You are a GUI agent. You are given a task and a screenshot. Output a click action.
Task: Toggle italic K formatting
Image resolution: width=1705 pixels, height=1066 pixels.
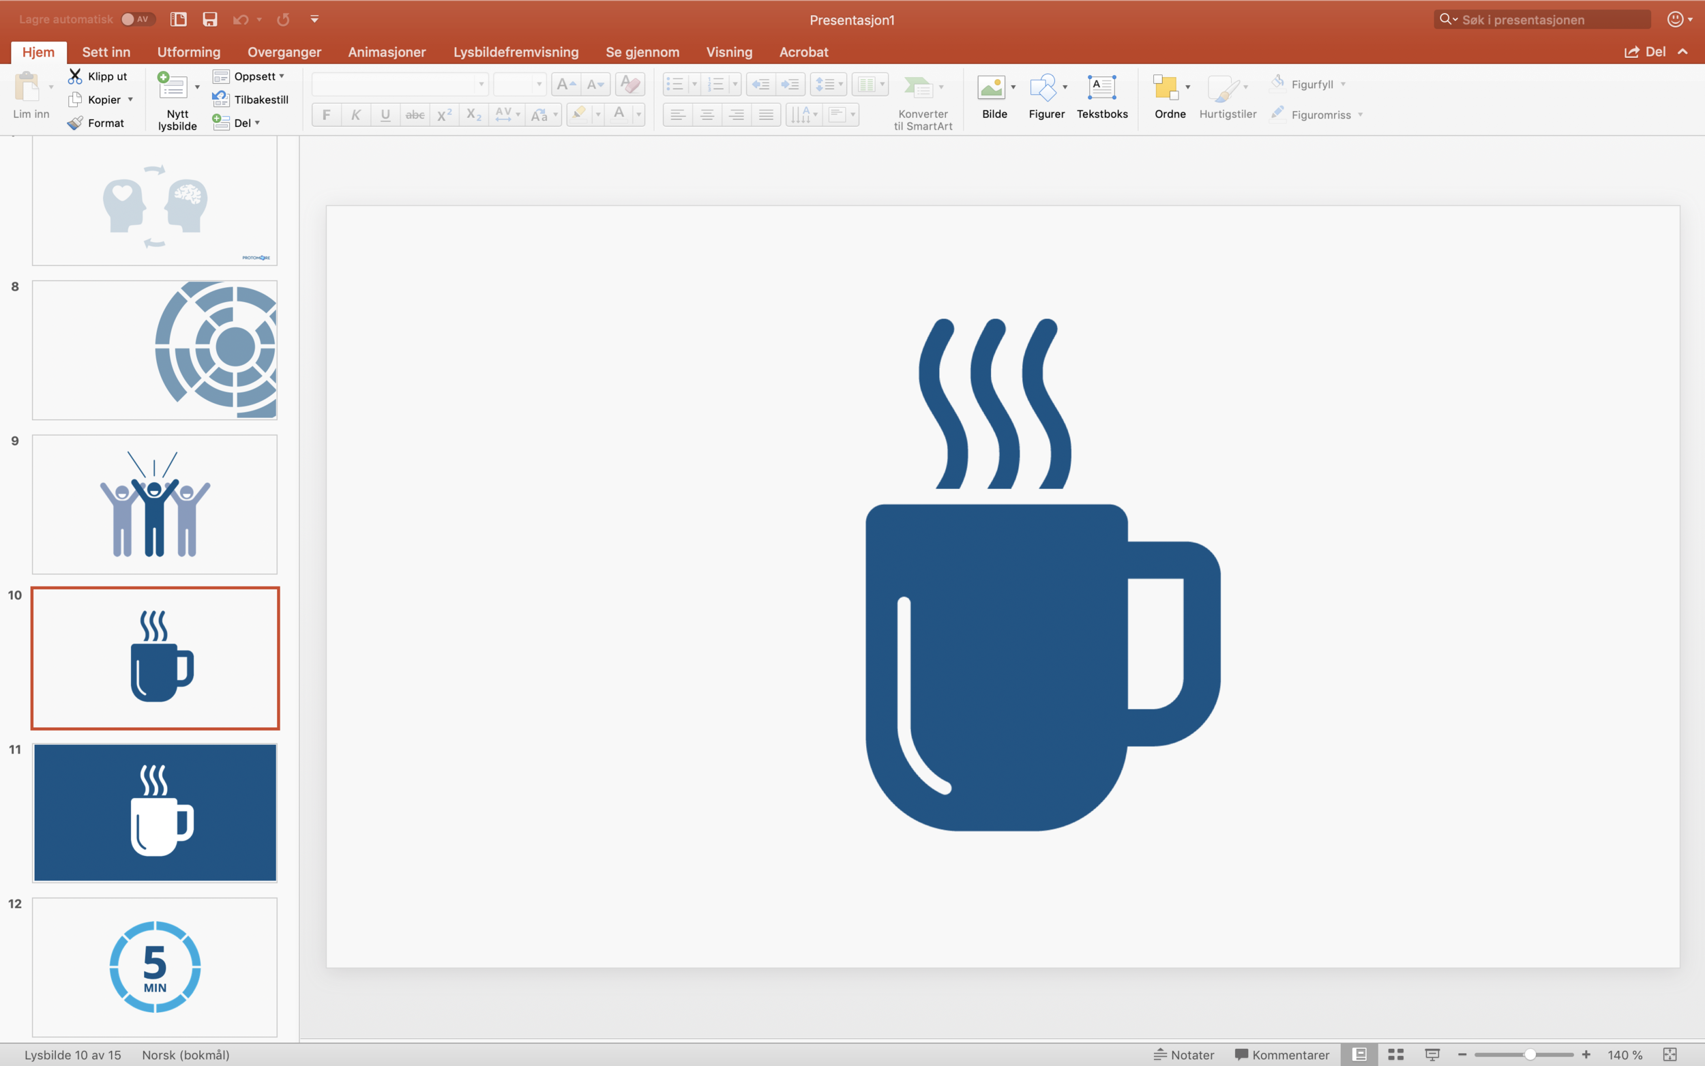pyautogui.click(x=356, y=114)
